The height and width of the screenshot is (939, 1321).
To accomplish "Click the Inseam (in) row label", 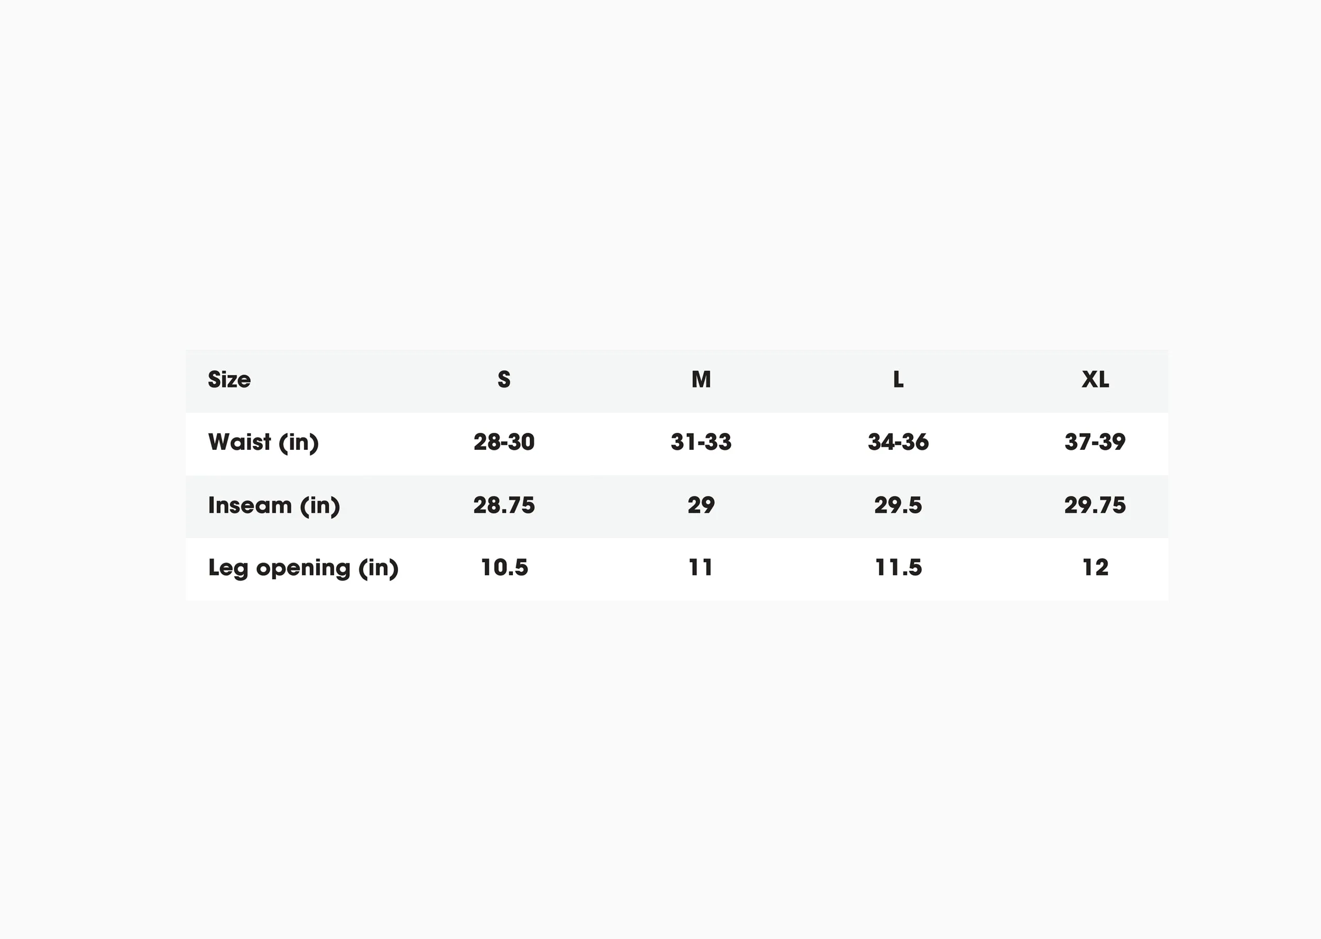I will pyautogui.click(x=273, y=505).
